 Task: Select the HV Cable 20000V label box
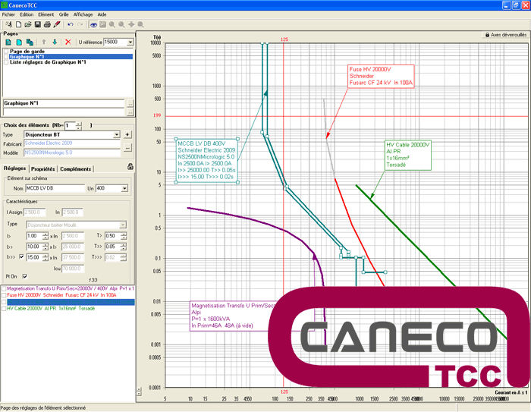tap(408, 156)
